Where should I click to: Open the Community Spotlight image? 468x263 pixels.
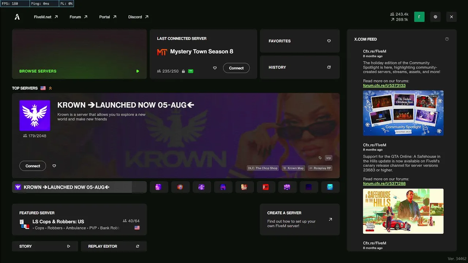pyautogui.click(x=403, y=113)
